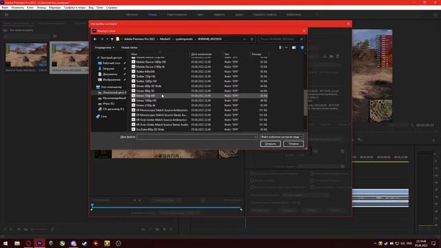The width and height of the screenshot is (441, 248).
Task: Toggle the preview pane icon
Action: click(x=294, y=48)
